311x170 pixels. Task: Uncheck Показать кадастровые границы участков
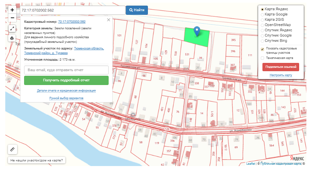pos(262,49)
